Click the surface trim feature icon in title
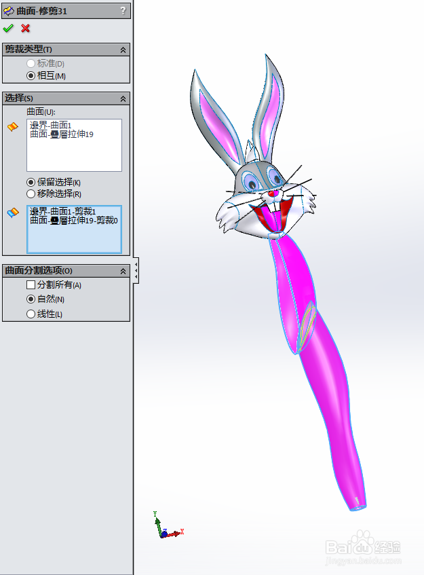 pos(9,11)
